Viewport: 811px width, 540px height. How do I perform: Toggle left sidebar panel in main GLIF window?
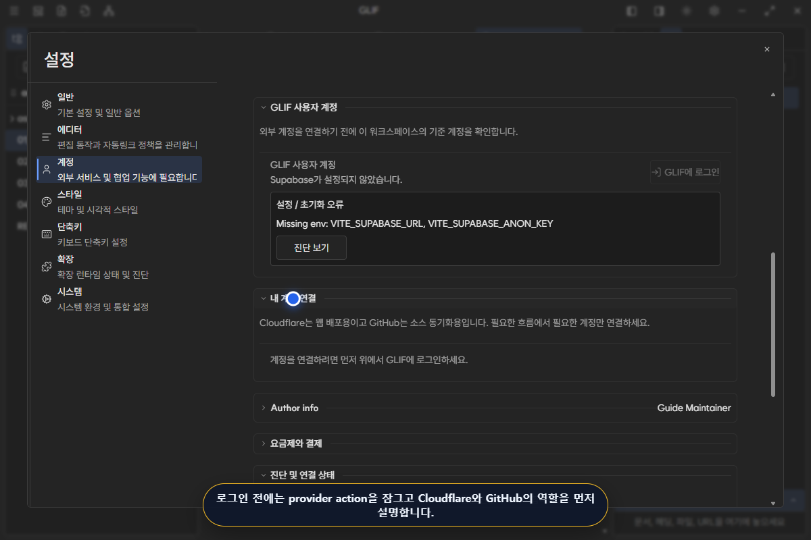click(631, 11)
